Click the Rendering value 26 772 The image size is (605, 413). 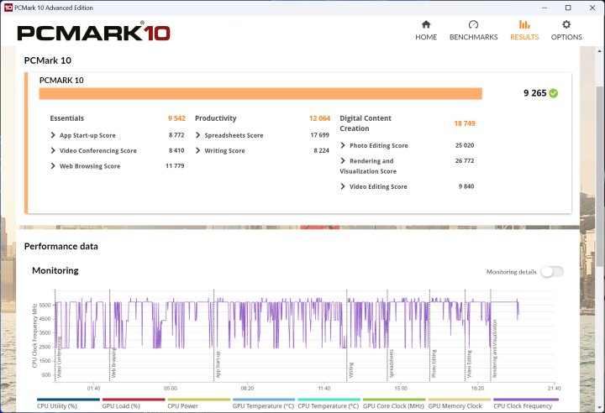(x=465, y=161)
